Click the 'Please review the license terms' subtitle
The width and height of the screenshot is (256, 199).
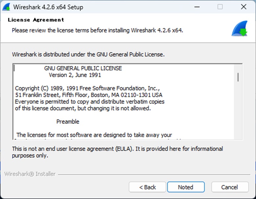[x=97, y=30]
